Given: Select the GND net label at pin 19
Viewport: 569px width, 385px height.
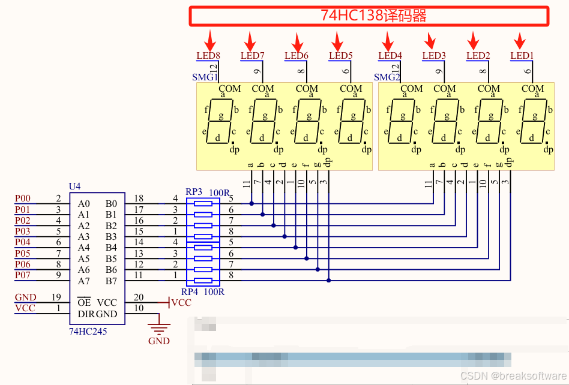Looking at the screenshot, I should tap(25, 297).
